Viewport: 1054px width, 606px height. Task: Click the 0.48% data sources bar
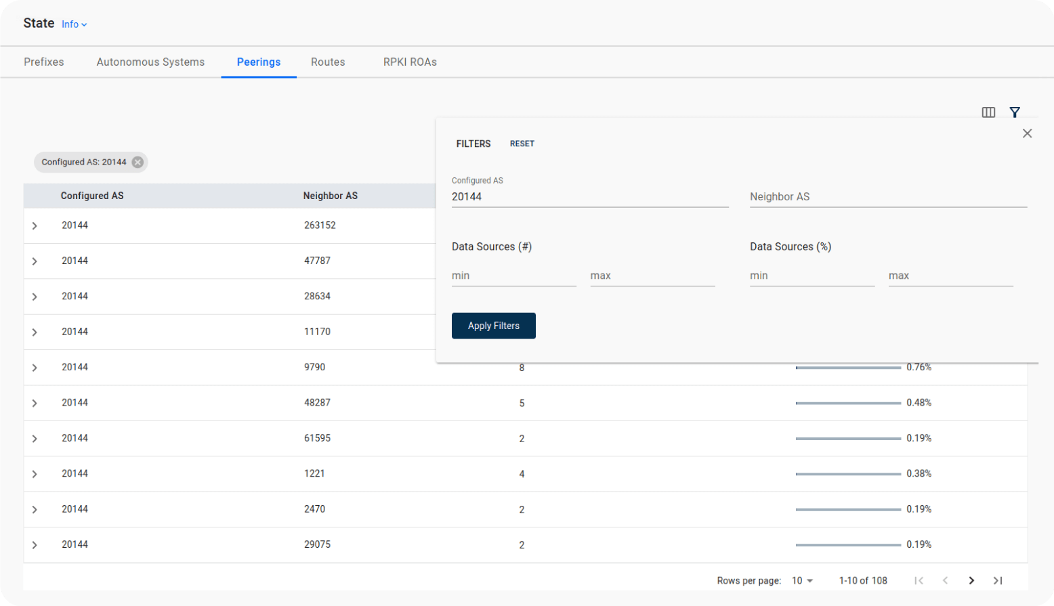[848, 403]
